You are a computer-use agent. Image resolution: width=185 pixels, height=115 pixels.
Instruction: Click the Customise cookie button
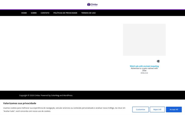(140, 109)
